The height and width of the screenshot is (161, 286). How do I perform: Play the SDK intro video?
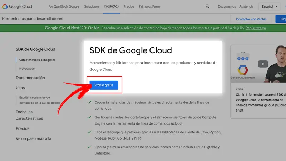click(x=263, y=64)
